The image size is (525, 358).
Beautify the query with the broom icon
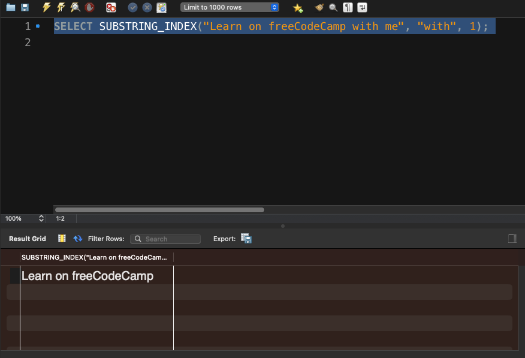tap(319, 8)
